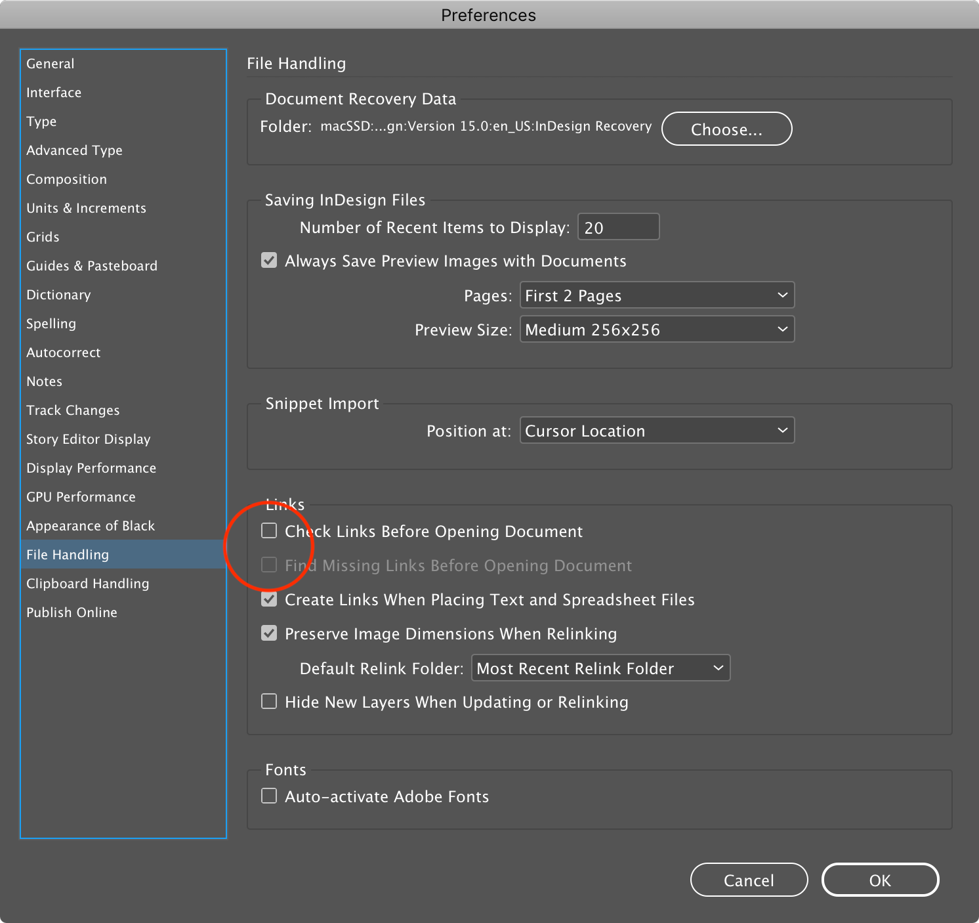This screenshot has height=923, width=979.
Task: Select the Track Changes preferences
Action: (x=73, y=410)
